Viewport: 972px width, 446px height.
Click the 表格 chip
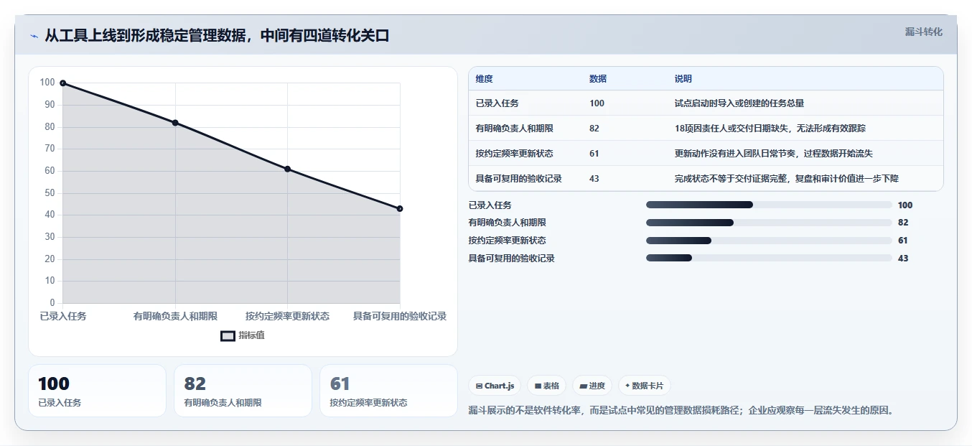coord(546,386)
